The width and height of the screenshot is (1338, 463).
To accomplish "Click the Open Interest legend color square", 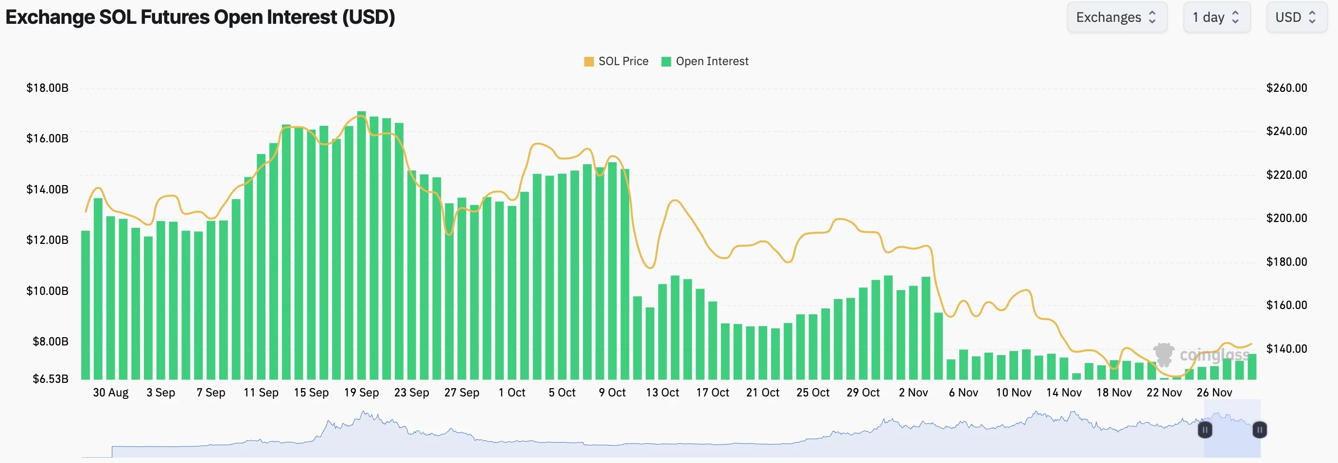I will click(x=668, y=61).
